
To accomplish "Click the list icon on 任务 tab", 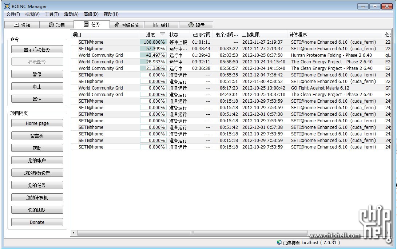I will click(x=86, y=24).
